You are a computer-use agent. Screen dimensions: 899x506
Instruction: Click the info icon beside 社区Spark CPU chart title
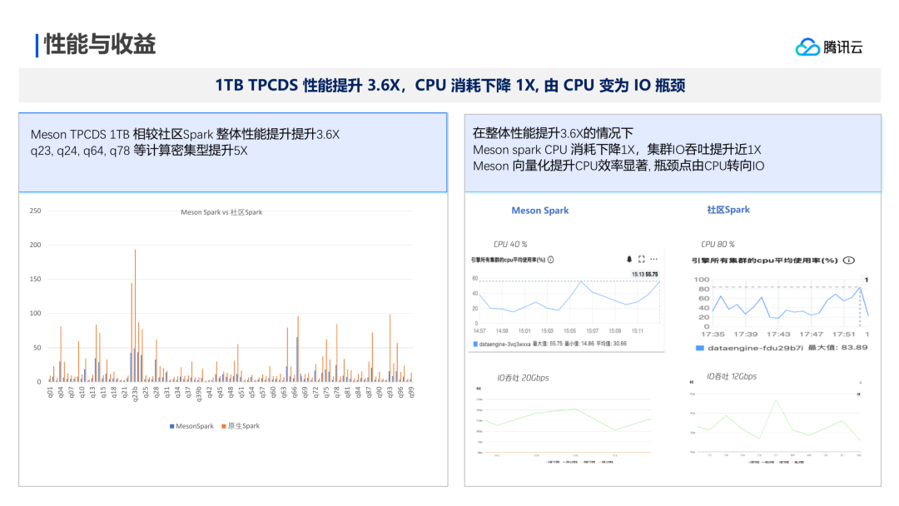point(849,260)
